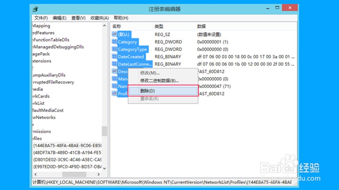Minimize the Registry Editor window

tap(268, 8)
